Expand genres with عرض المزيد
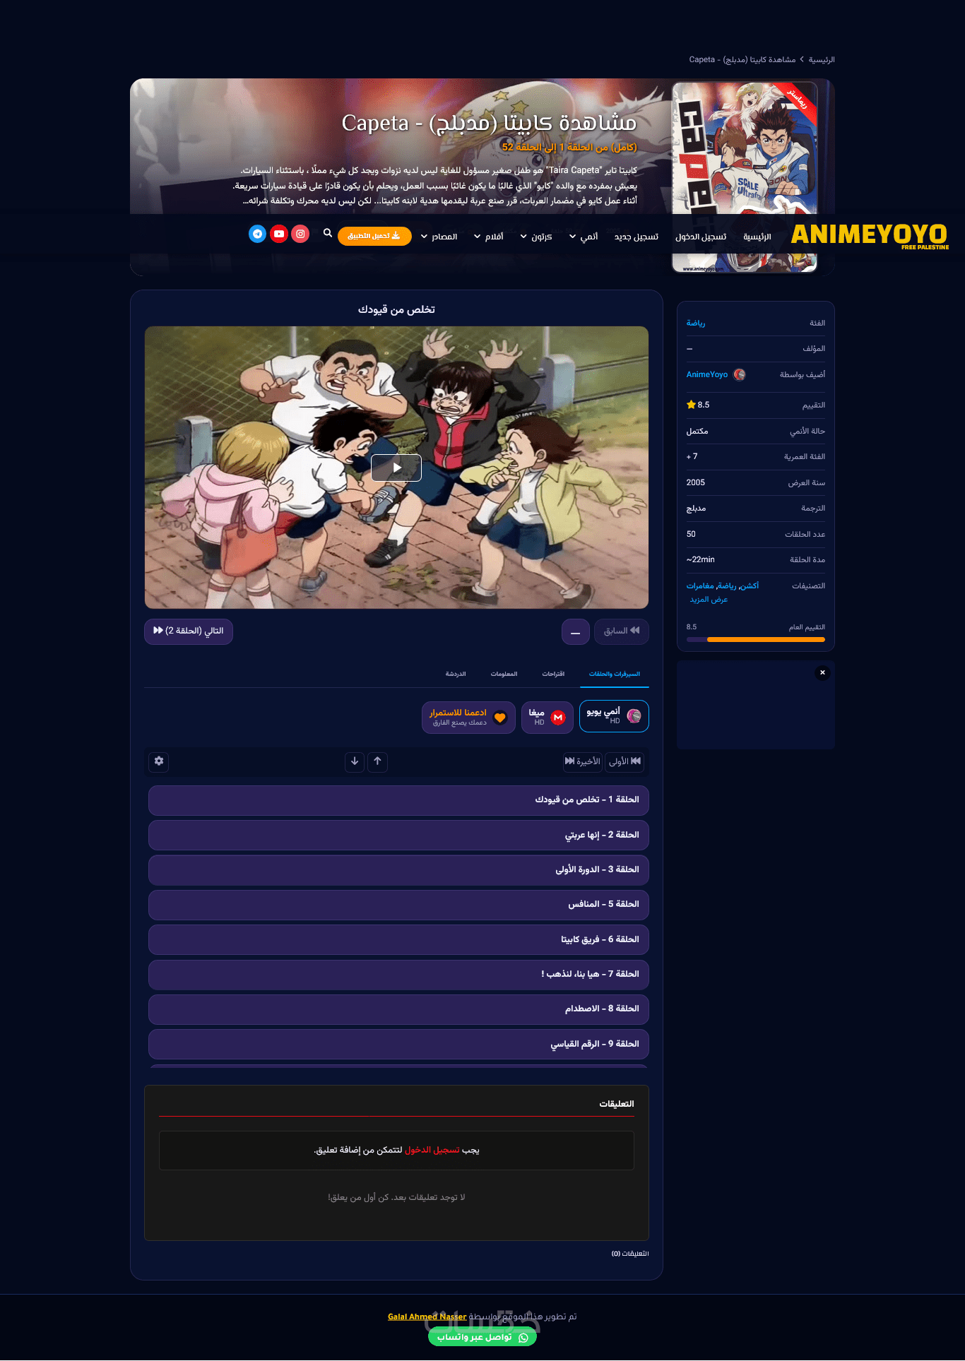965x1361 pixels. point(709,600)
